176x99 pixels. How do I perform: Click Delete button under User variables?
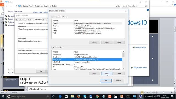[119, 42]
